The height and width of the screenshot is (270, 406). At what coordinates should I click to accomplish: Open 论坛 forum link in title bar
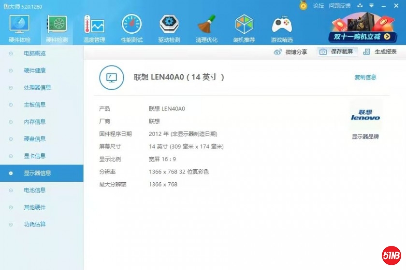coord(319,6)
